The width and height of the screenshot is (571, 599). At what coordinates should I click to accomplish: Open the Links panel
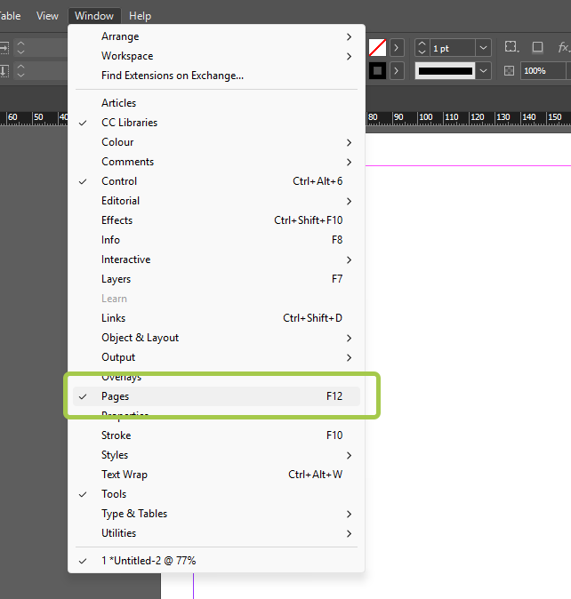(216, 318)
